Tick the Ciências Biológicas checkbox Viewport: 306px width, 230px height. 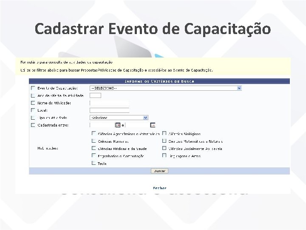pyautogui.click(x=164, y=133)
